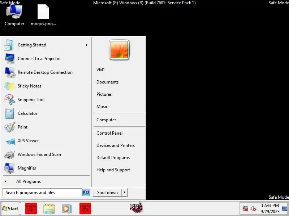Launch Remote Desktop Connection icon
The height and width of the screenshot is (216, 289).
10,72
